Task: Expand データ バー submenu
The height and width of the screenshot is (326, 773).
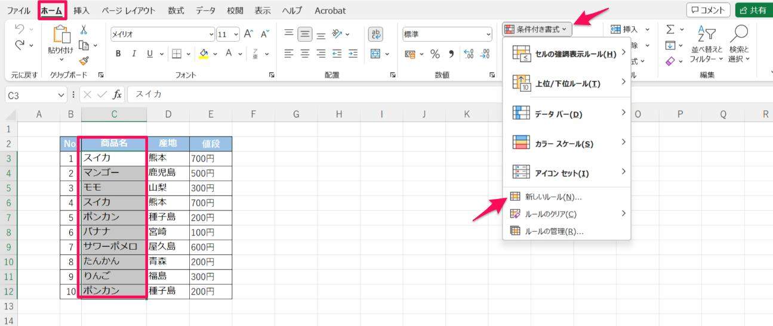Action: [567, 113]
